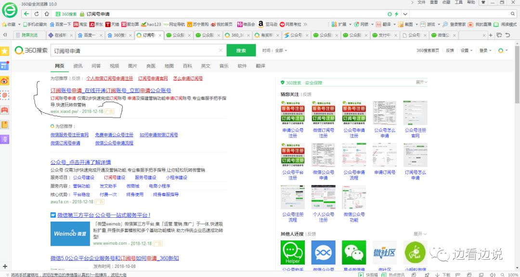Open the 帮助 menu

471,2
